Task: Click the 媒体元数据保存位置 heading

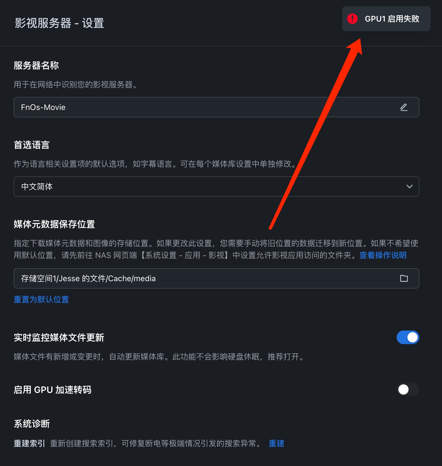Action: 54,224
